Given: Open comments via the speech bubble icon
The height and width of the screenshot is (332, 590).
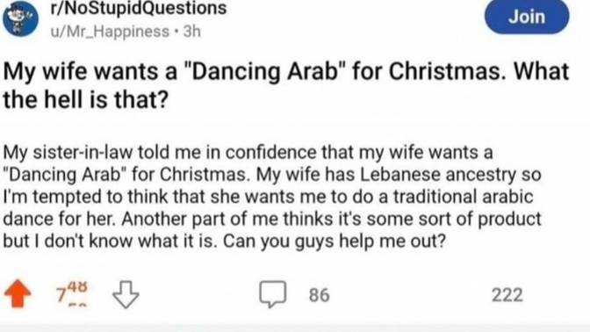Looking at the screenshot, I should 272,294.
